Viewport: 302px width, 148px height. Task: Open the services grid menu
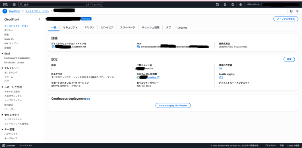[x=14, y=4]
